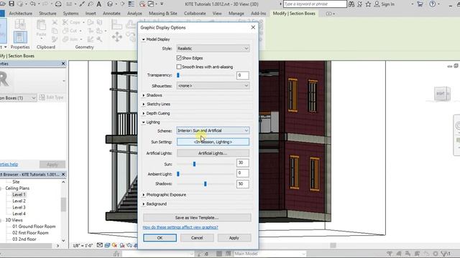This screenshot has height=258, width=460.
Task: Select the Move tool icon
Action: (116, 37)
